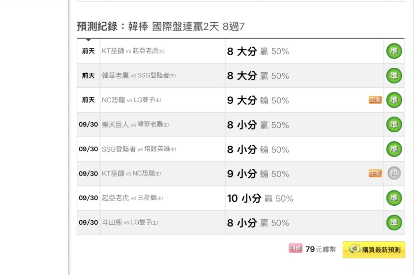Click green 準 icon for NC恐龍 vs LG雙子
The width and height of the screenshot is (416, 275).
click(394, 100)
